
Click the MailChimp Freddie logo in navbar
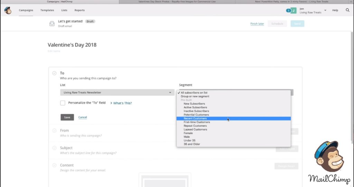click(x=8, y=10)
